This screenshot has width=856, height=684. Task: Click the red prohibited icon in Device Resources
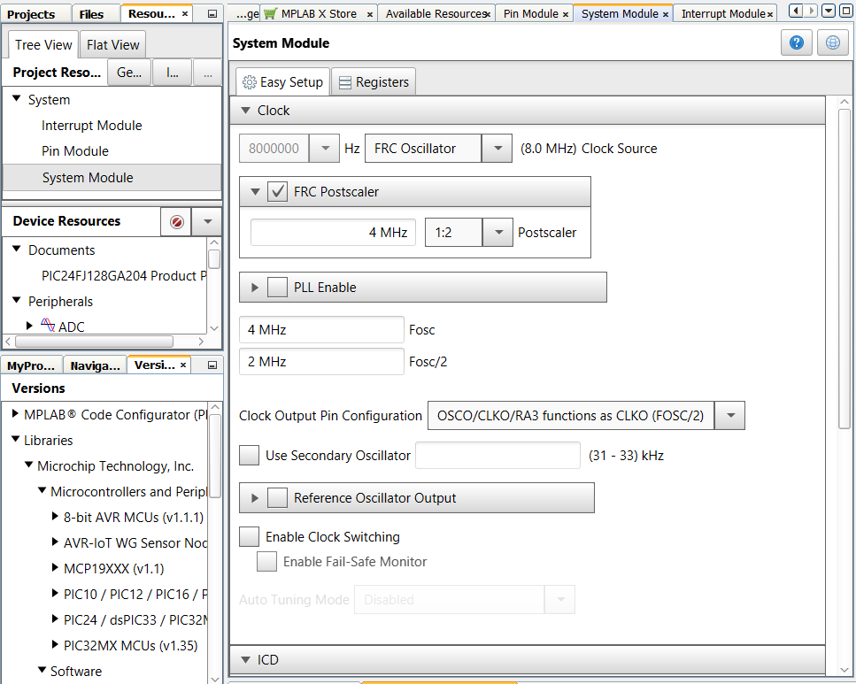(x=176, y=222)
